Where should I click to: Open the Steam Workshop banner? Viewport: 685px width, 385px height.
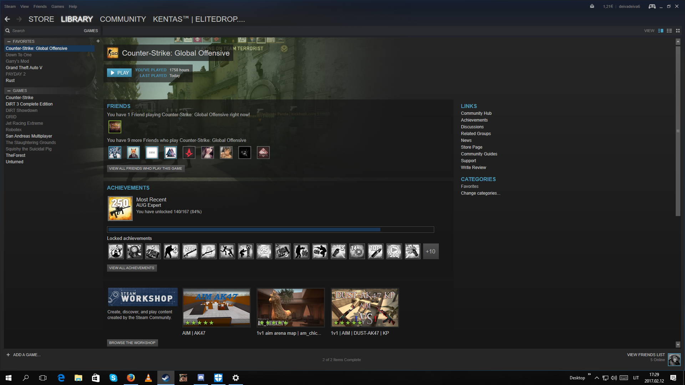click(143, 297)
